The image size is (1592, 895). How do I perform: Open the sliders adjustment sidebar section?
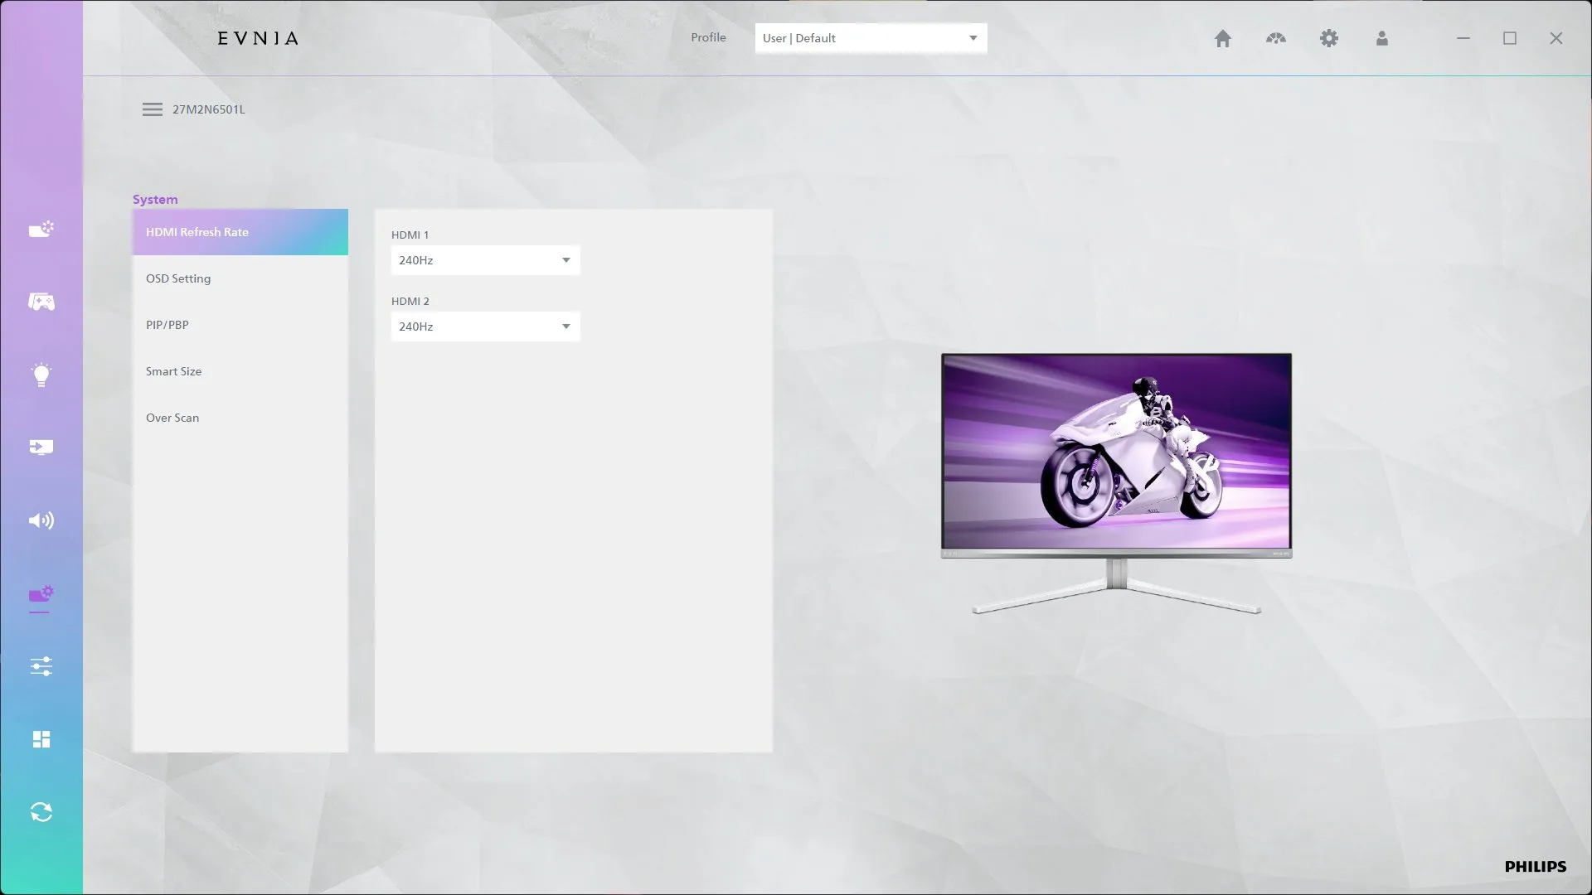click(x=41, y=666)
